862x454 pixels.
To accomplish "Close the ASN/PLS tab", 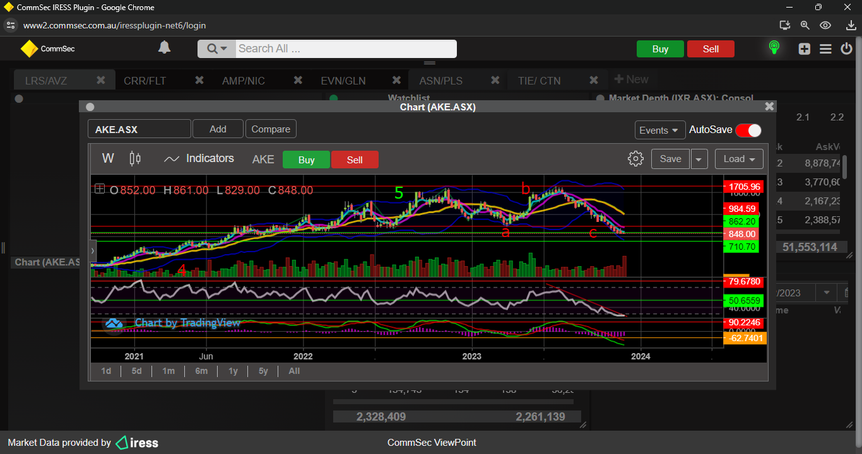I will [495, 80].
